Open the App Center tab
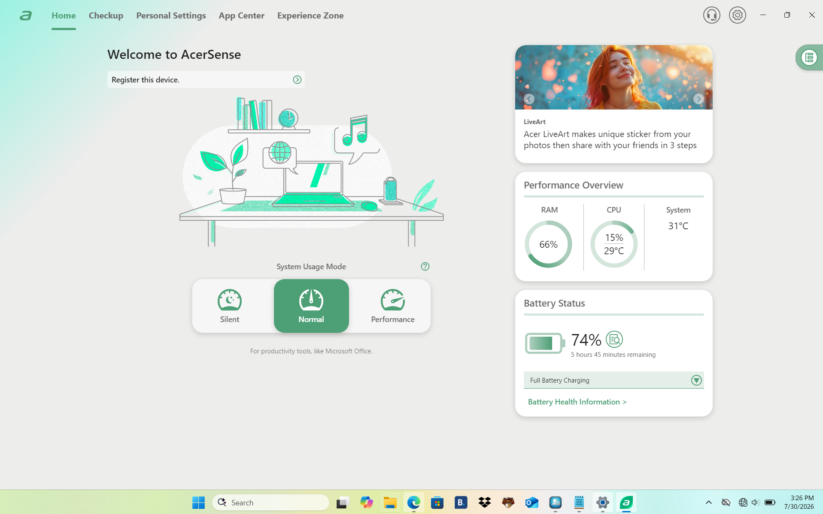 pos(241,15)
